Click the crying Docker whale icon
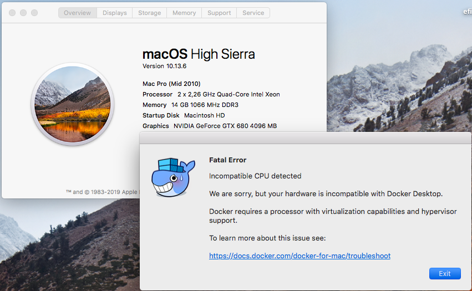This screenshot has height=291, width=472. point(173,177)
